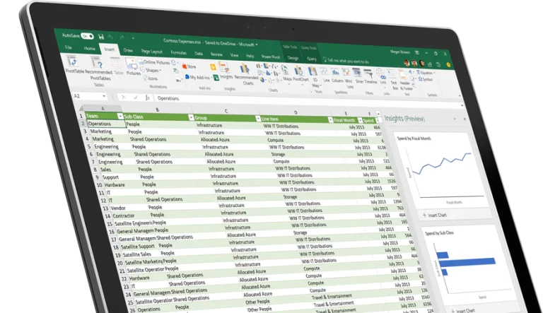Open the My Add-ins dropdown
The height and width of the screenshot is (313, 543).
(x=197, y=77)
